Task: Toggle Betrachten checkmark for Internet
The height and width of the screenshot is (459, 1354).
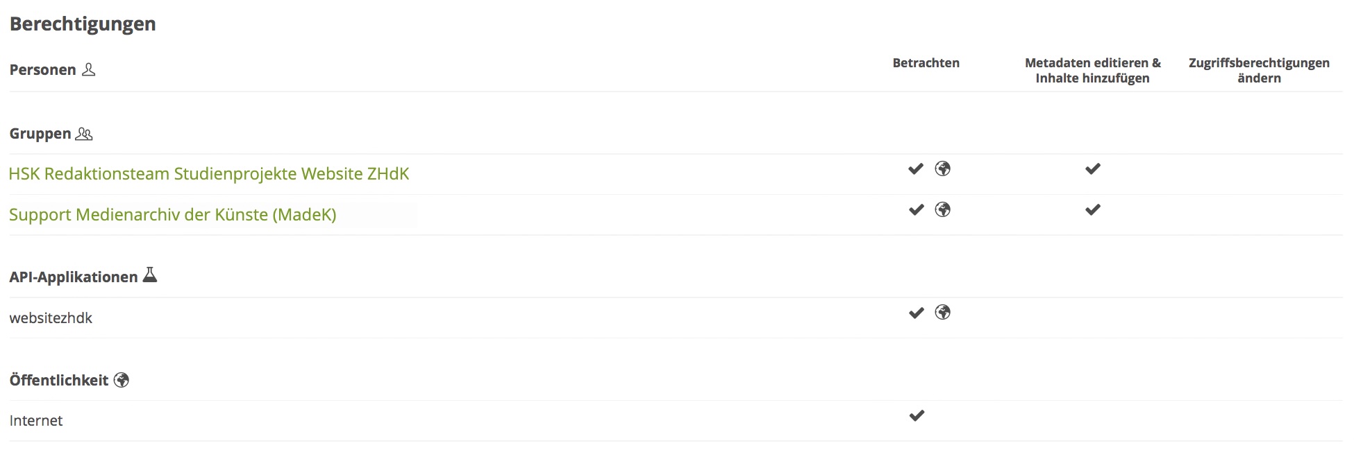Action: [x=917, y=415]
